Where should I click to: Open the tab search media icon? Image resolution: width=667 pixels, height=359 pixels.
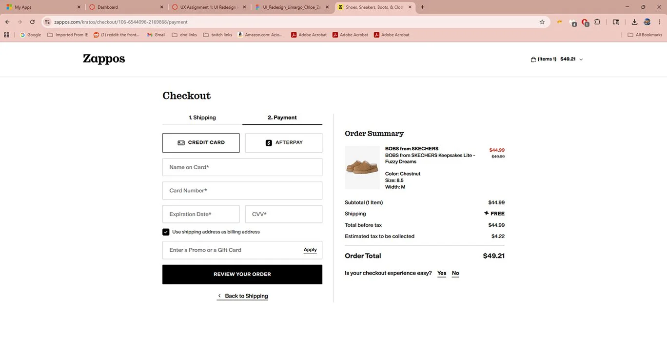616,22
